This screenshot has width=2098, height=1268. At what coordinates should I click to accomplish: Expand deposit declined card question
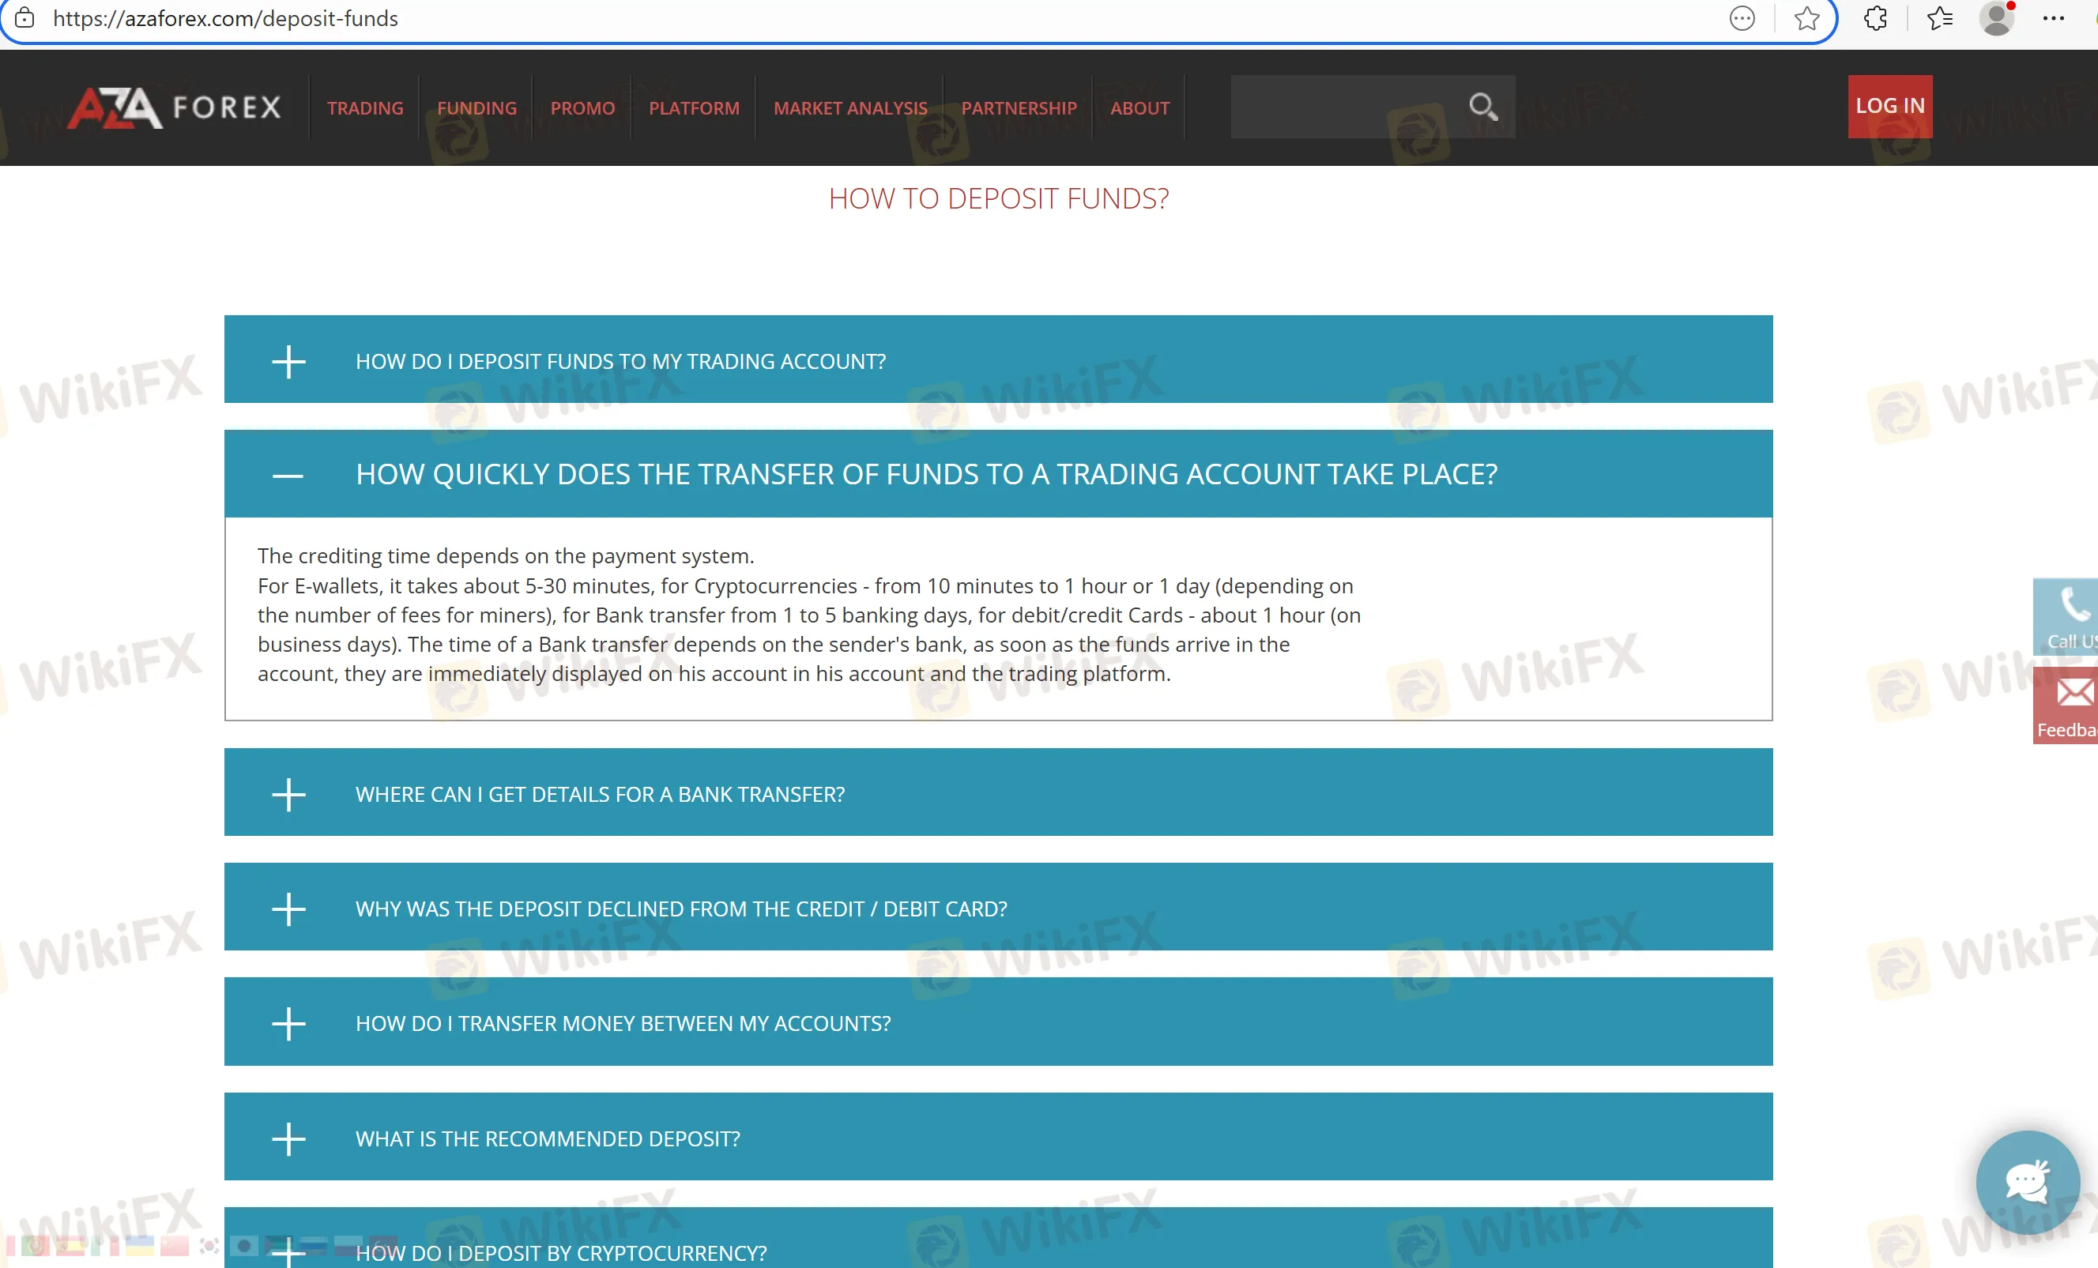pos(288,909)
